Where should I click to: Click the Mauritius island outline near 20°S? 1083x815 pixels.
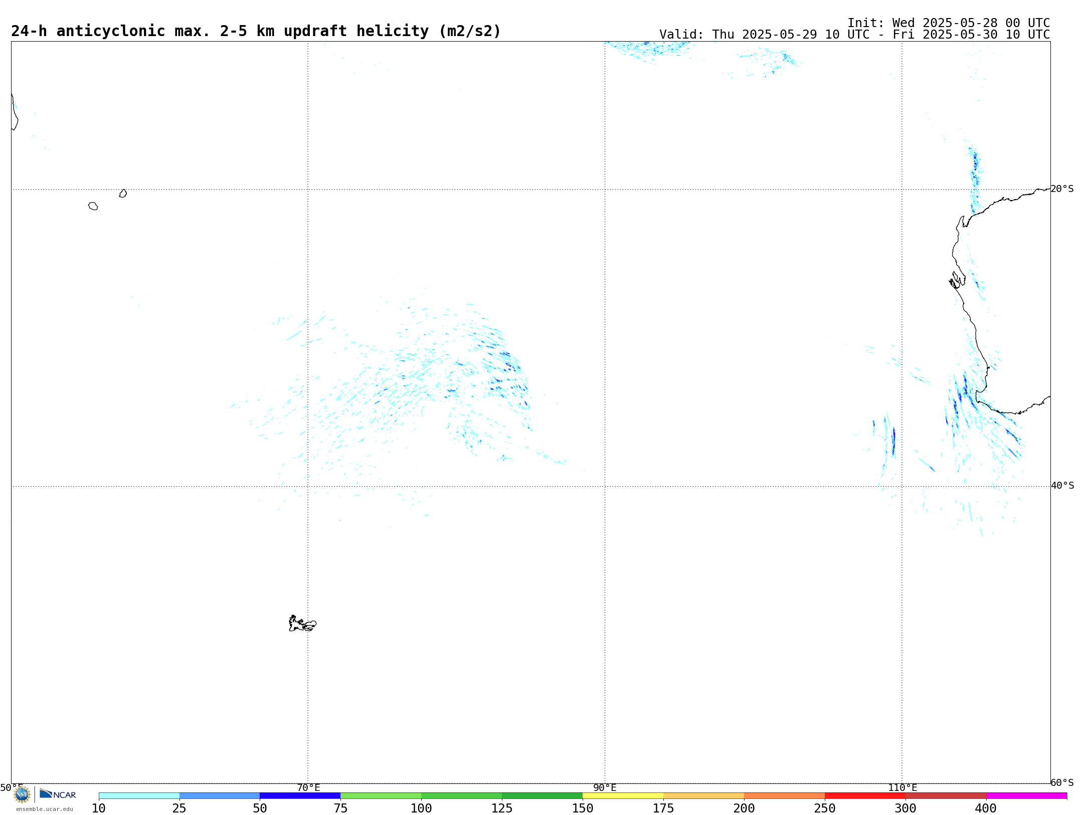[123, 193]
